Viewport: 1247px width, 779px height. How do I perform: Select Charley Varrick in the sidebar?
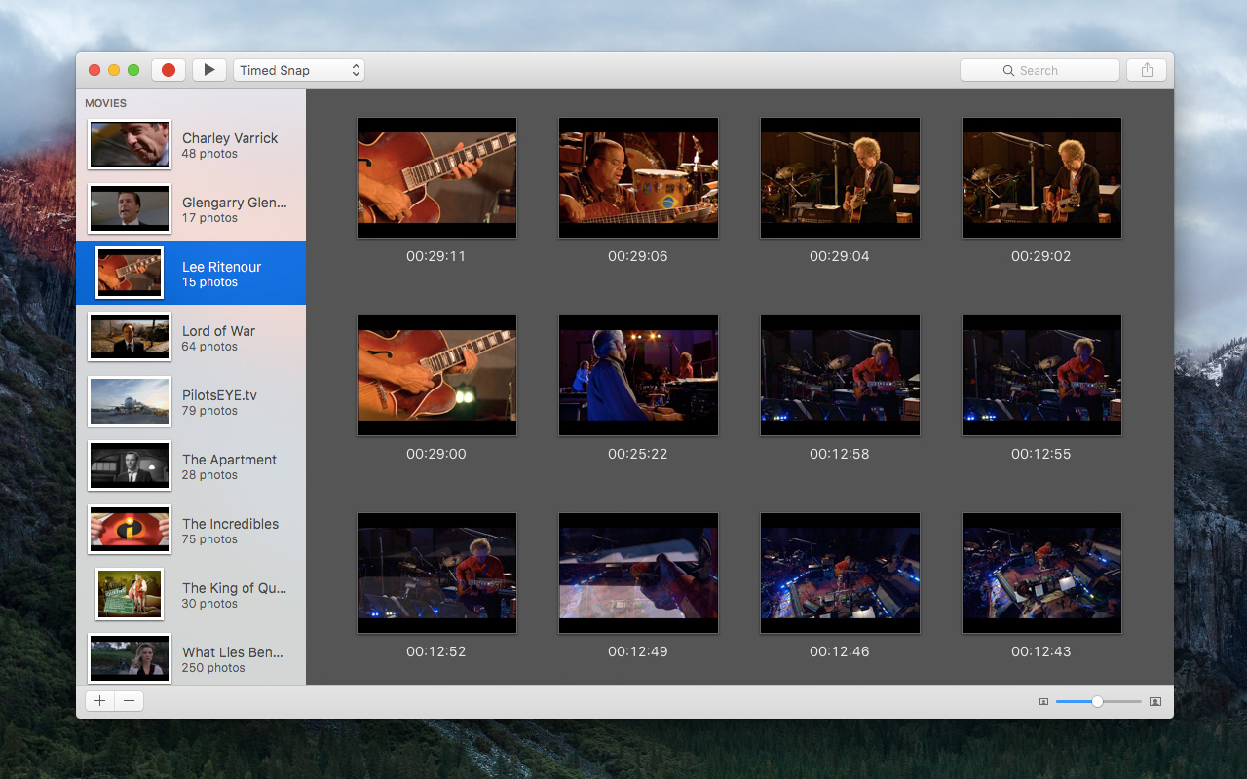pos(191,145)
